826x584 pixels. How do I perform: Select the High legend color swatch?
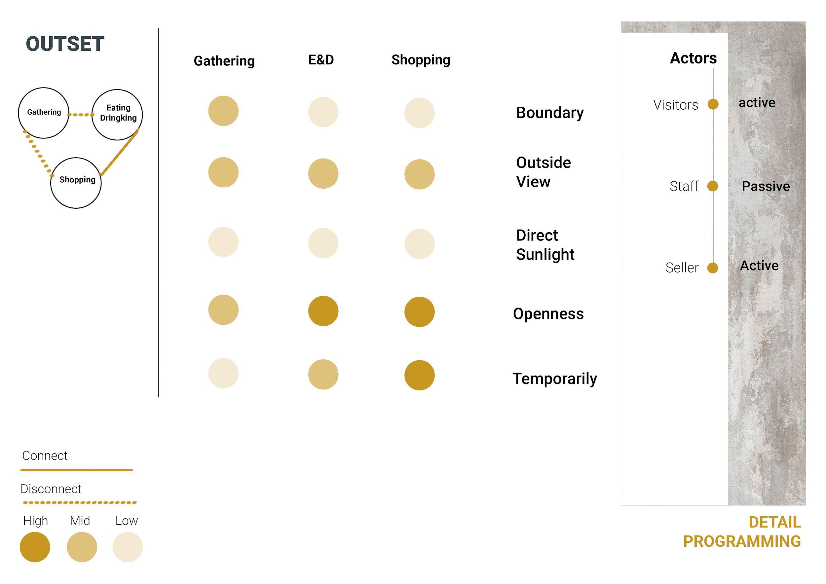[35, 547]
